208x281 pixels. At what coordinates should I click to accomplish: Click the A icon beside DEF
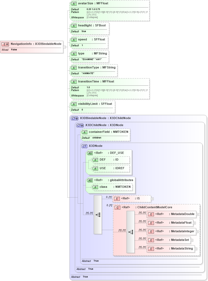tap(95, 160)
